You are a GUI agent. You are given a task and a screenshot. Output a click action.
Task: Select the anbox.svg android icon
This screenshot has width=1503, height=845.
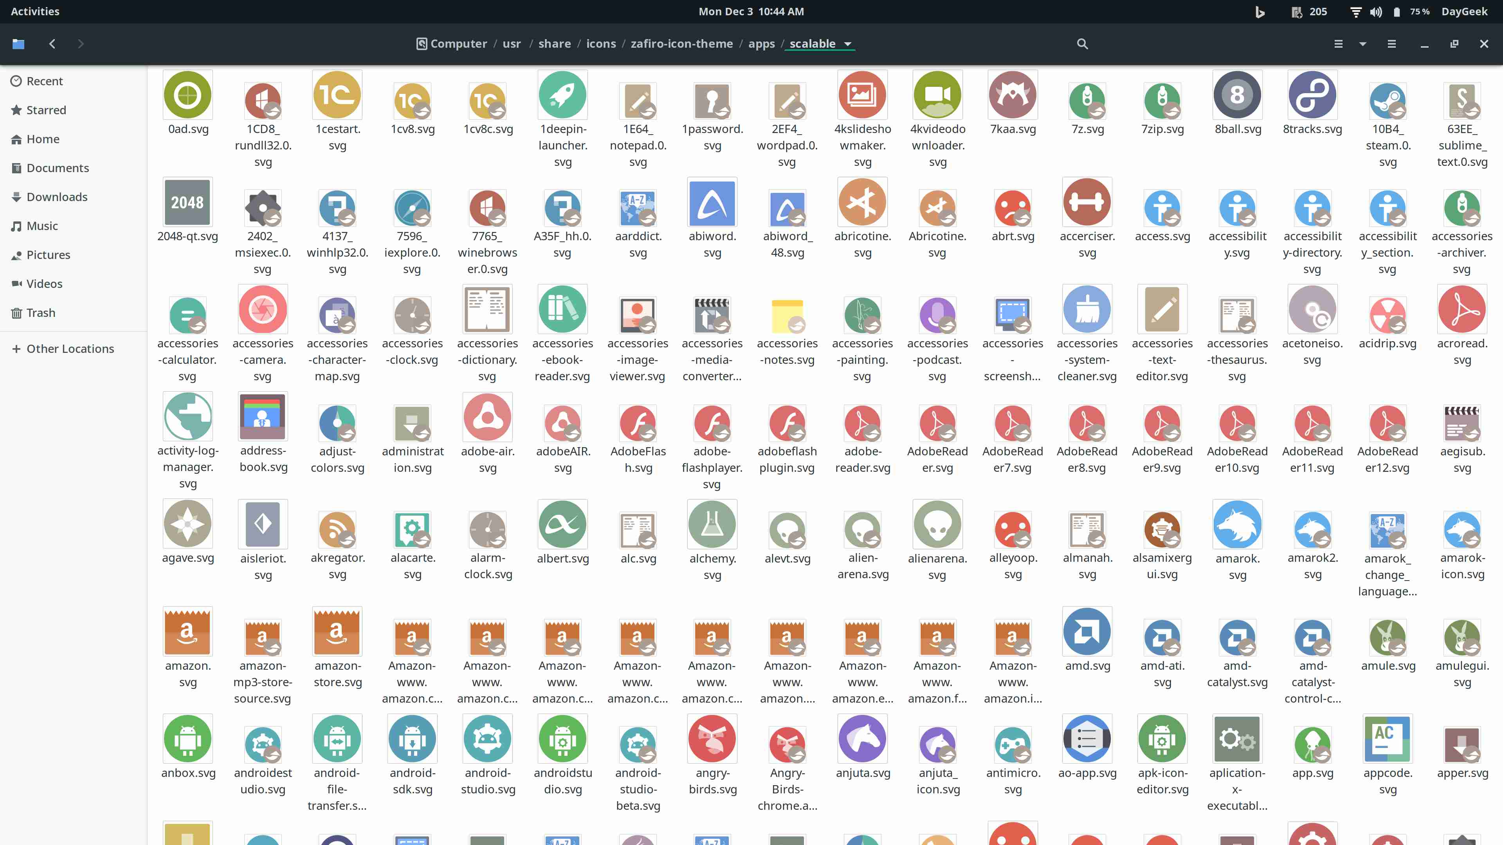(187, 739)
